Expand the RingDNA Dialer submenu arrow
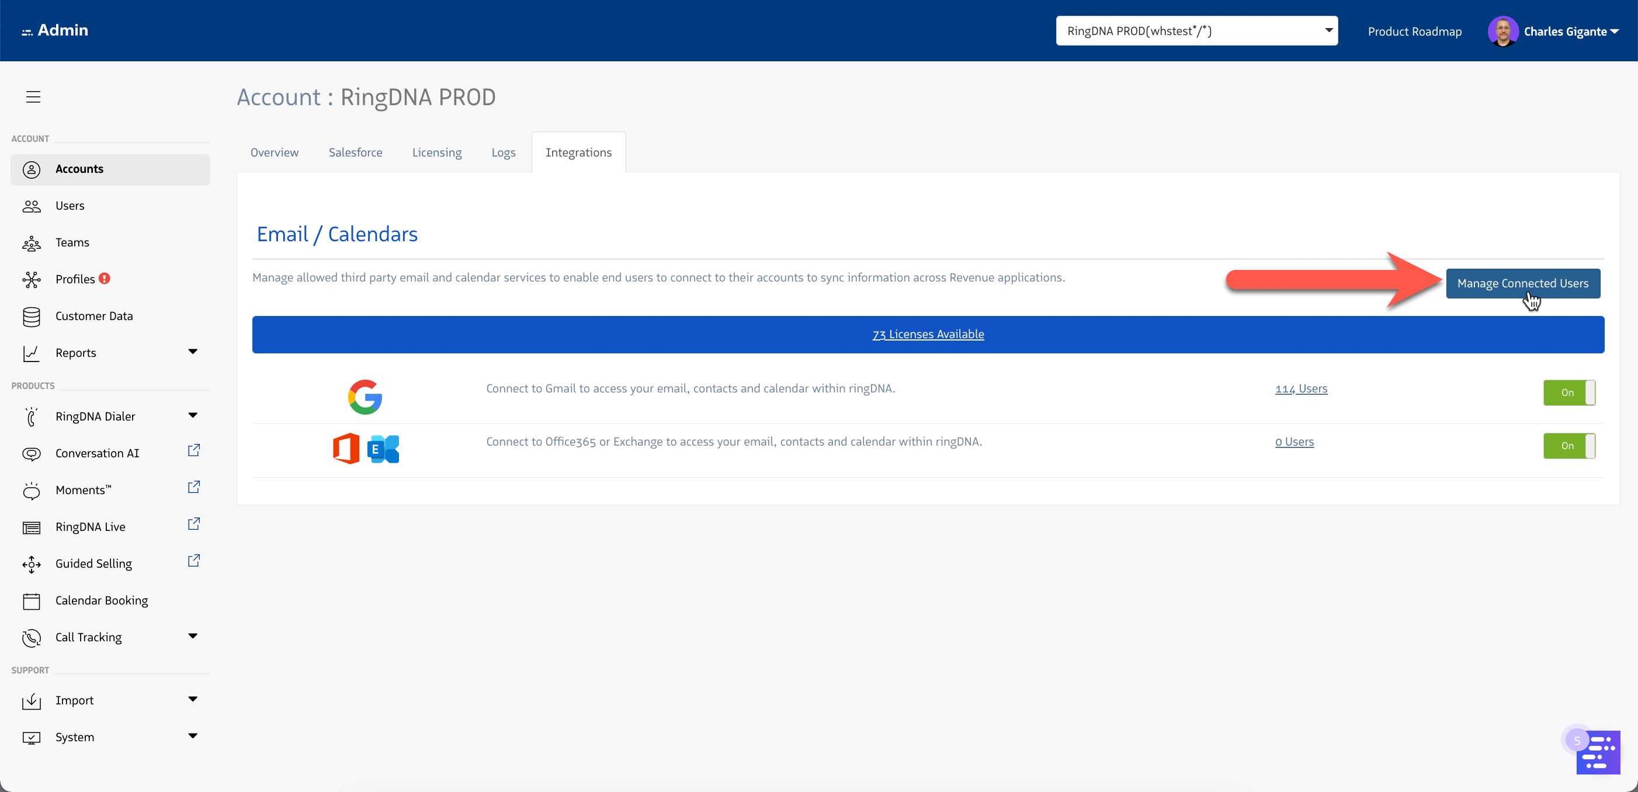This screenshot has width=1638, height=792. coord(193,415)
